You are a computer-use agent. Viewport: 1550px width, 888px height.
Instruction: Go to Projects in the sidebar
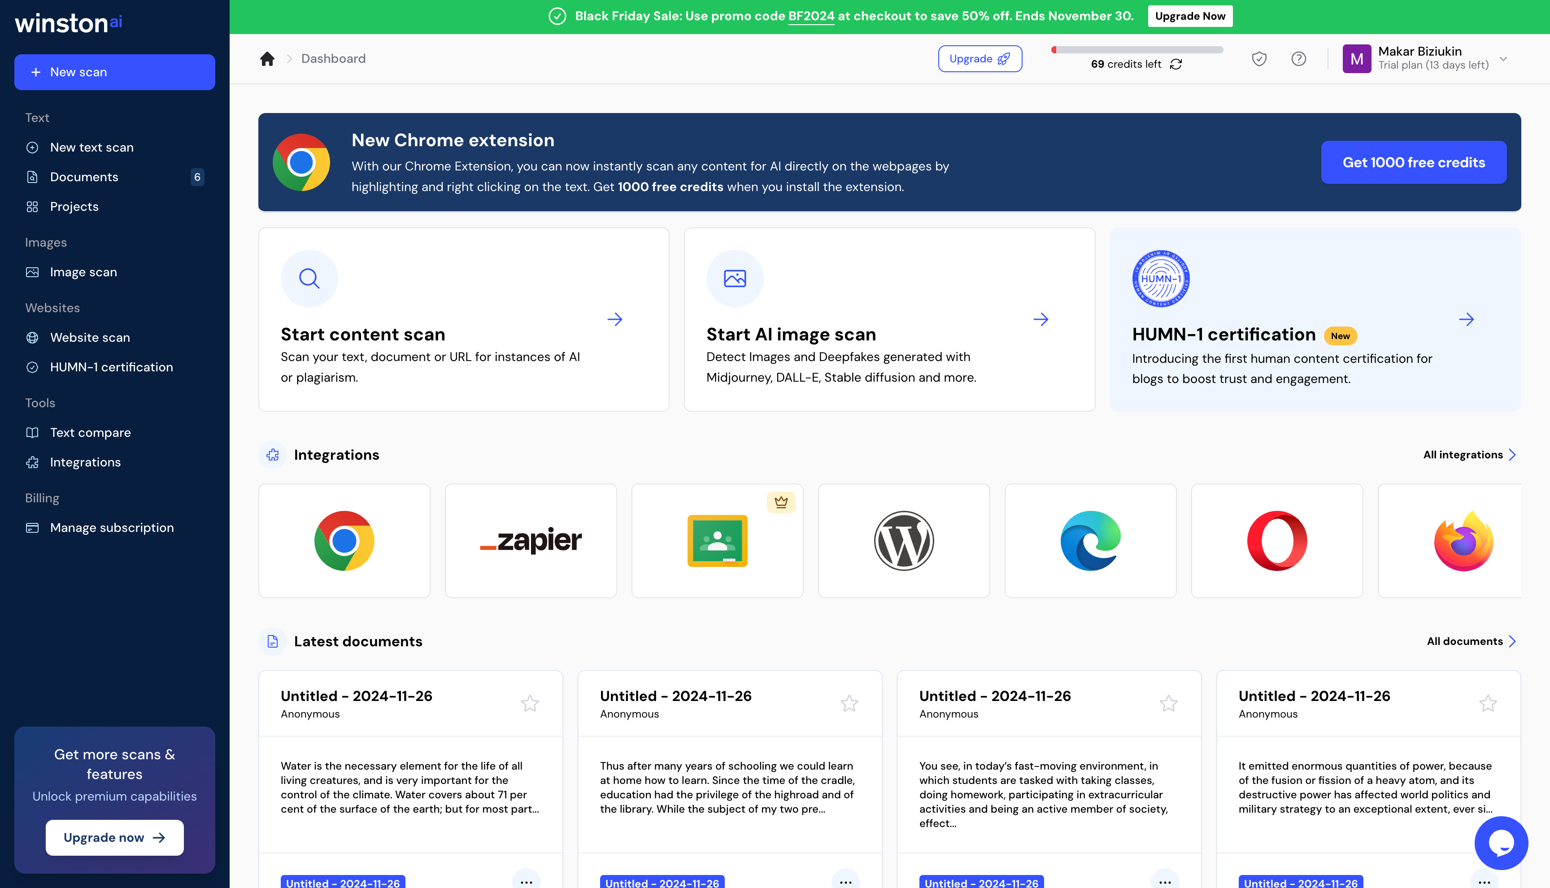(115, 207)
